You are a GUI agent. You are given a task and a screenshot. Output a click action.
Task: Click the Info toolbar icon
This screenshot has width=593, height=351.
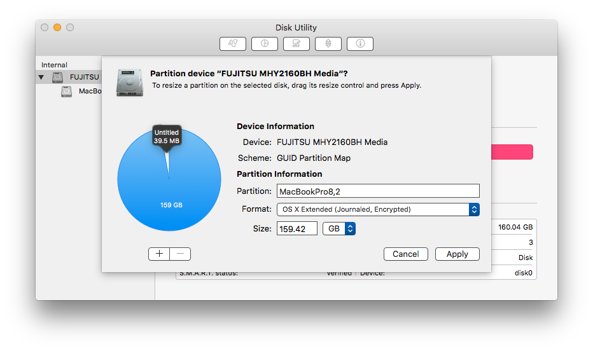coord(359,43)
